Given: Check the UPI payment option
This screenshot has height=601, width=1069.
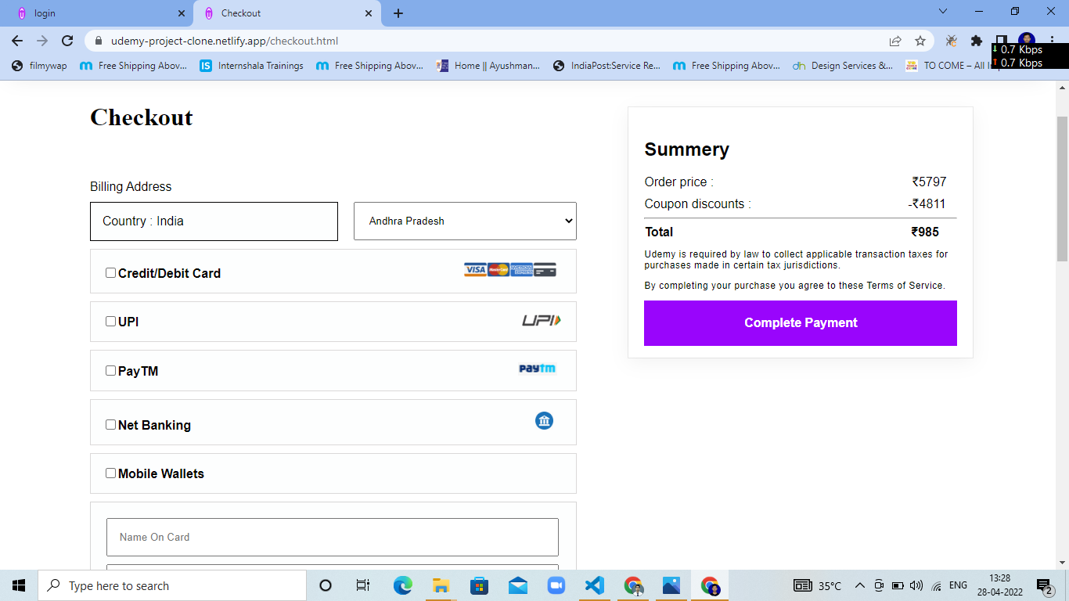Looking at the screenshot, I should click(x=110, y=321).
